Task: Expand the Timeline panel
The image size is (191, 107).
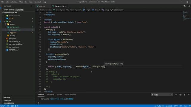Action: point(7,100)
